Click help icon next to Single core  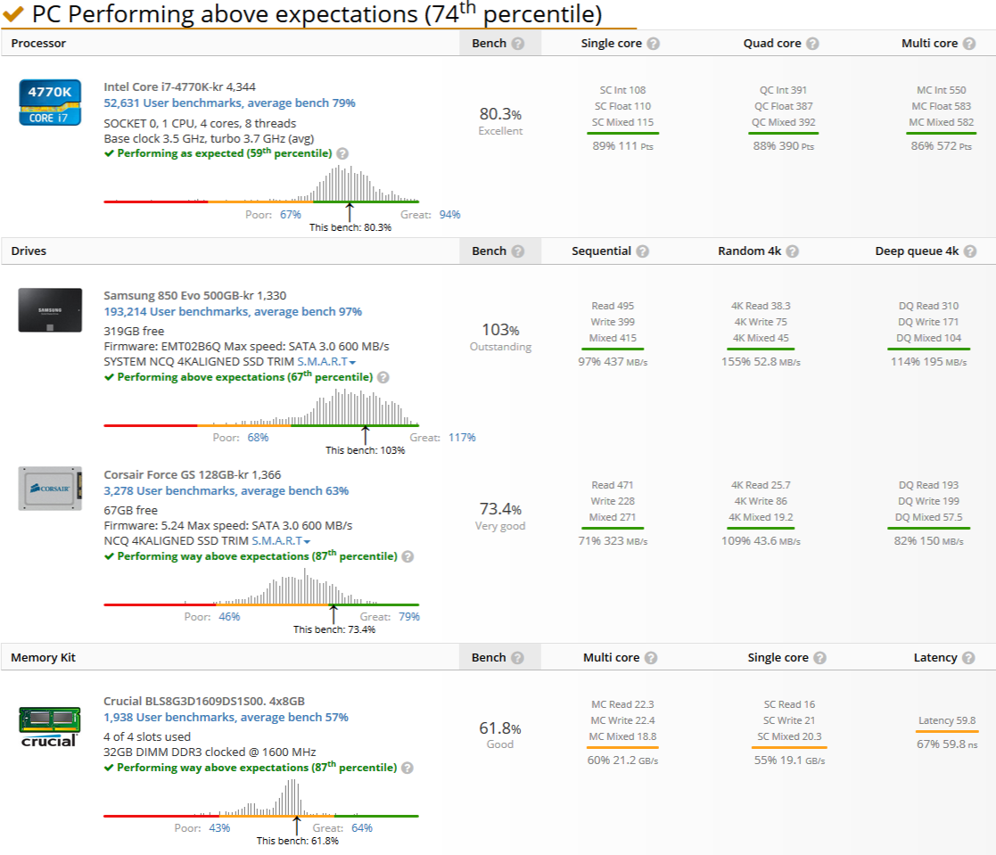click(653, 43)
